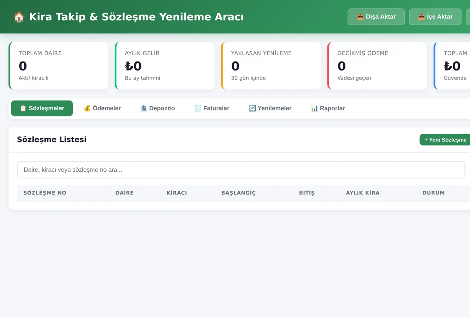
Task: Click the + Yeni Sözleşme button
Action: [x=445, y=140]
